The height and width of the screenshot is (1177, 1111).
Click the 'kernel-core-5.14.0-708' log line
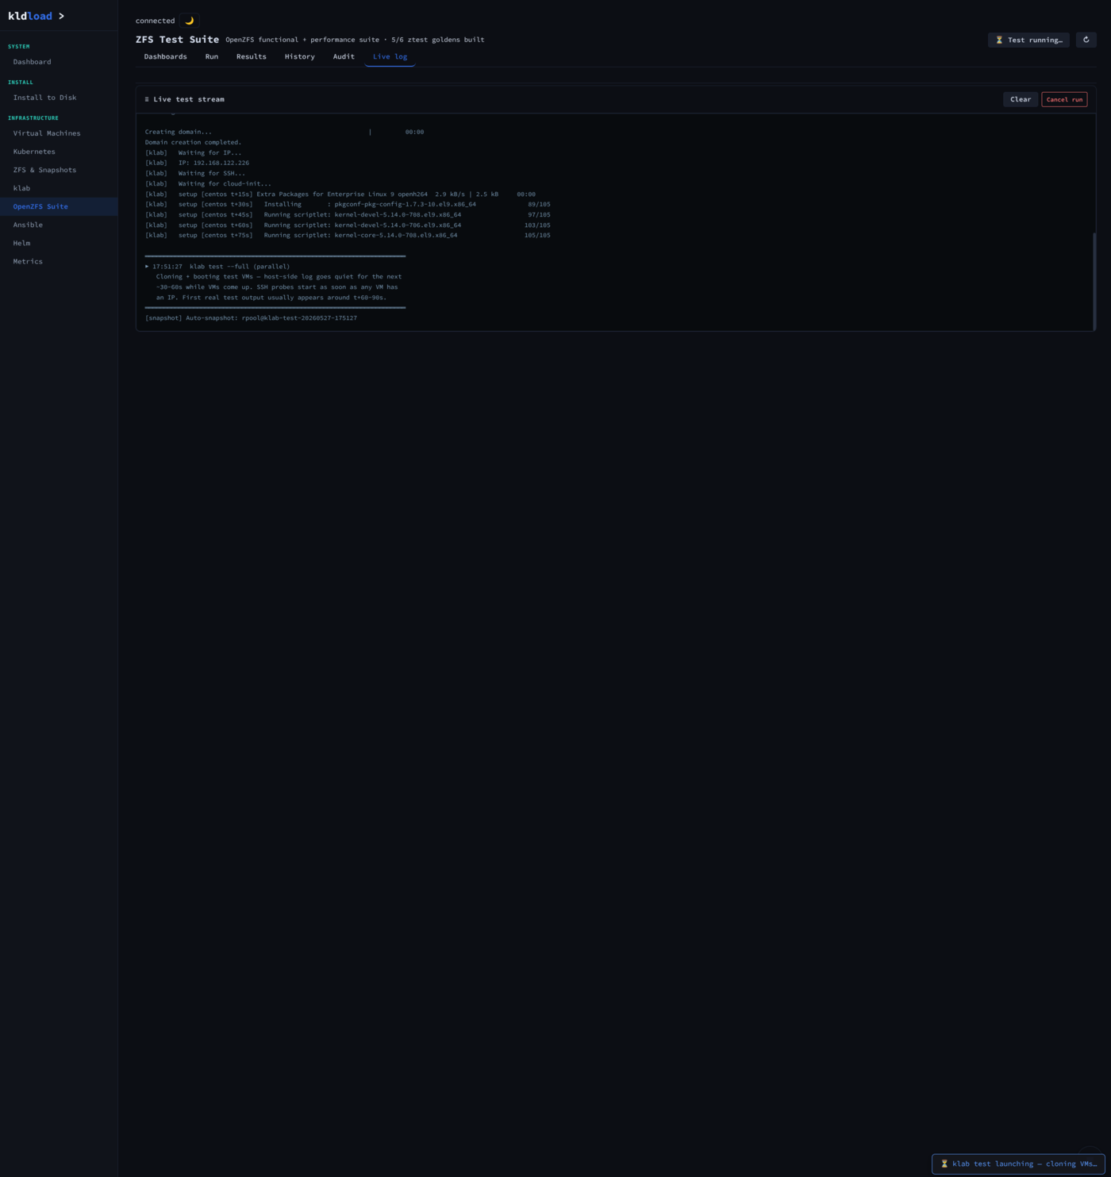[x=348, y=235]
